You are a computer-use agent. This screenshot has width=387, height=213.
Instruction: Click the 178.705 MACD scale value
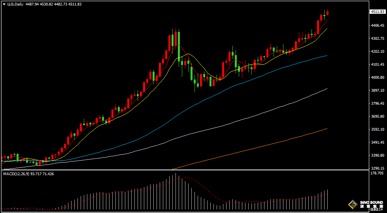click(377, 173)
